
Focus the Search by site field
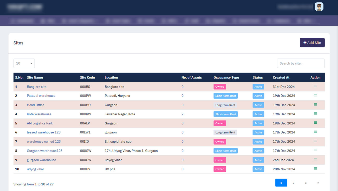click(301, 63)
